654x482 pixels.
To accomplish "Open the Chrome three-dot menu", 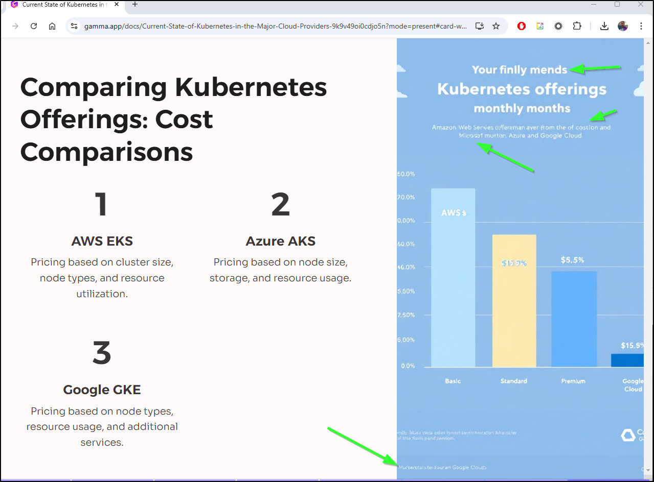I will click(641, 26).
